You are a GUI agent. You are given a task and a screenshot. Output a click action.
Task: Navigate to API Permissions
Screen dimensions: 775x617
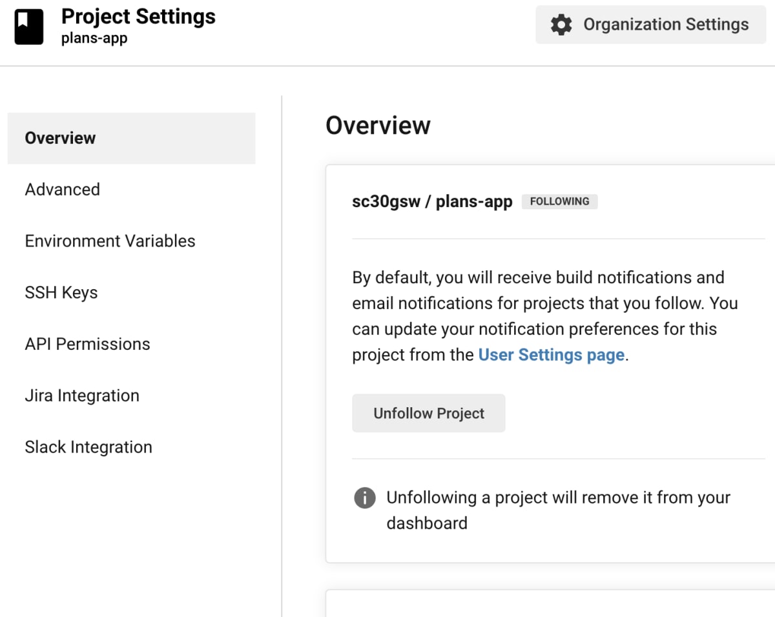click(x=87, y=344)
